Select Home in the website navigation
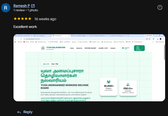 [72, 48]
